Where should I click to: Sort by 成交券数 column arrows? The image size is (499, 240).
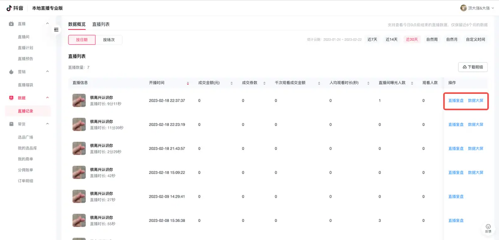click(x=264, y=83)
